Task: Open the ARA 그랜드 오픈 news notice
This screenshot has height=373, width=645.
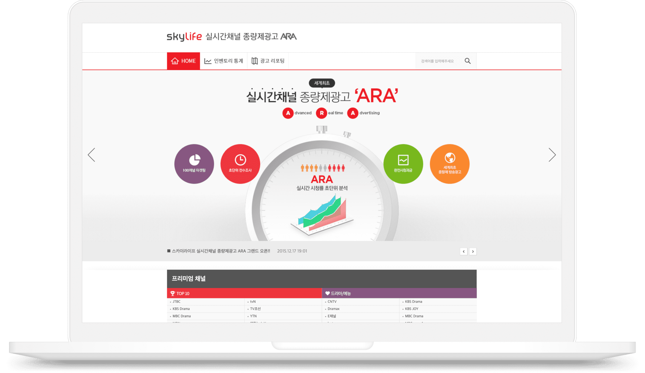Action: pyautogui.click(x=221, y=251)
